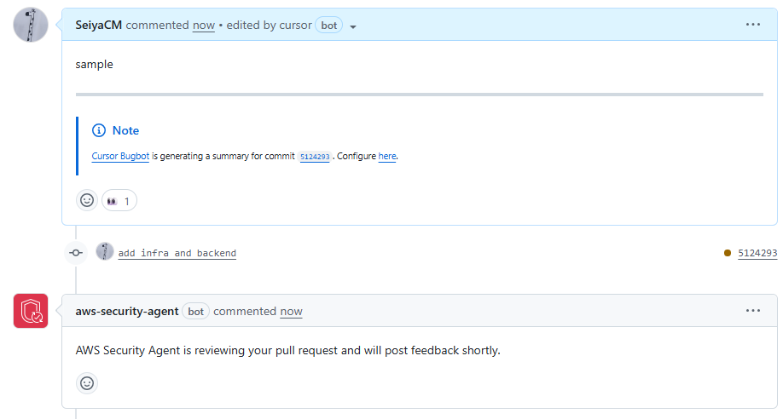This screenshot has height=419, width=783.
Task: View the pending status dot for commit
Action: click(x=728, y=253)
